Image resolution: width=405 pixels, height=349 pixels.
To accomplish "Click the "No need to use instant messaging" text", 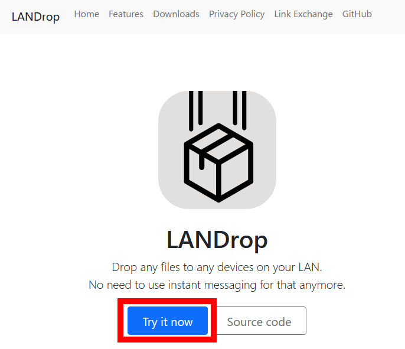I will tap(217, 285).
